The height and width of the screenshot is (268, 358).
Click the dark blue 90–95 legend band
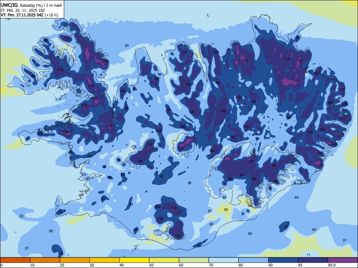click(283, 260)
